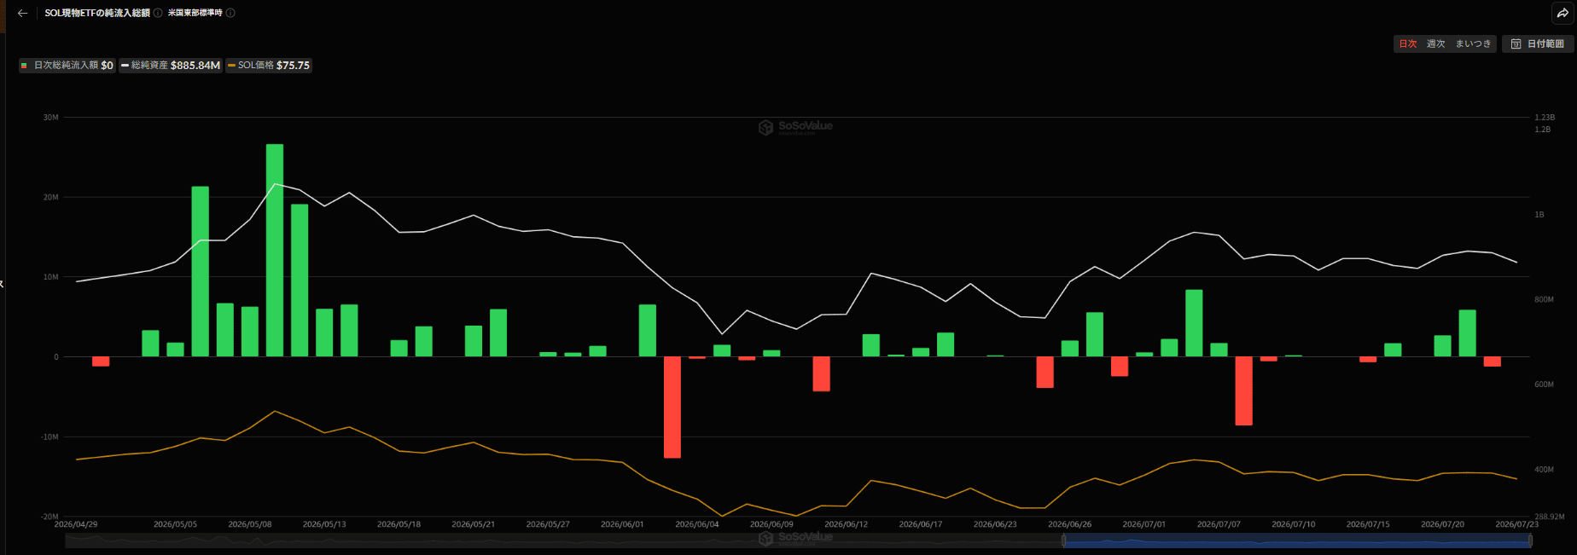Click the 2026/07/15 axis date label

(x=1368, y=524)
